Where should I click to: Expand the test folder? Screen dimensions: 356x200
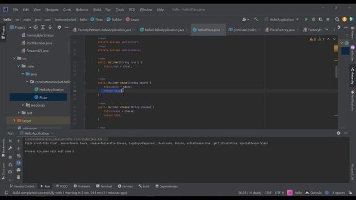[18, 113]
